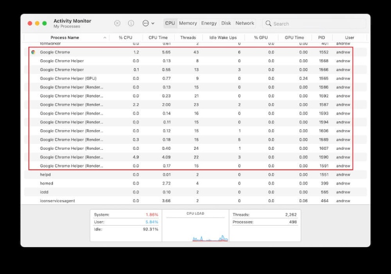Switch to the Disk tab
The image size is (391, 274).
click(x=226, y=23)
